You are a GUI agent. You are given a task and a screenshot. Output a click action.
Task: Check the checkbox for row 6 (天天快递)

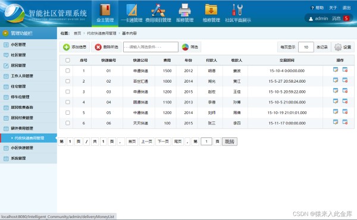click(x=68, y=123)
